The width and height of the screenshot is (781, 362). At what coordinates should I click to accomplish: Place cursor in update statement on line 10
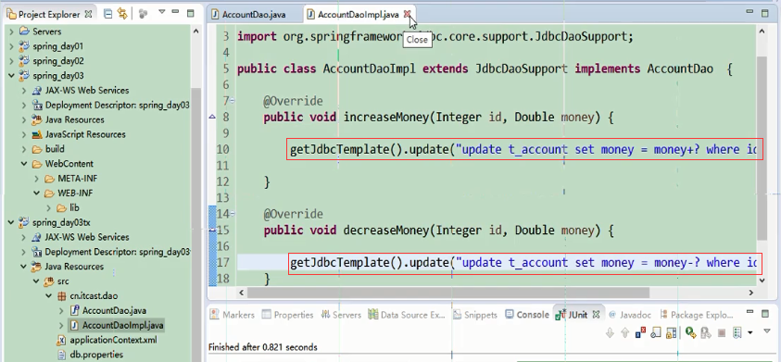(x=524, y=149)
